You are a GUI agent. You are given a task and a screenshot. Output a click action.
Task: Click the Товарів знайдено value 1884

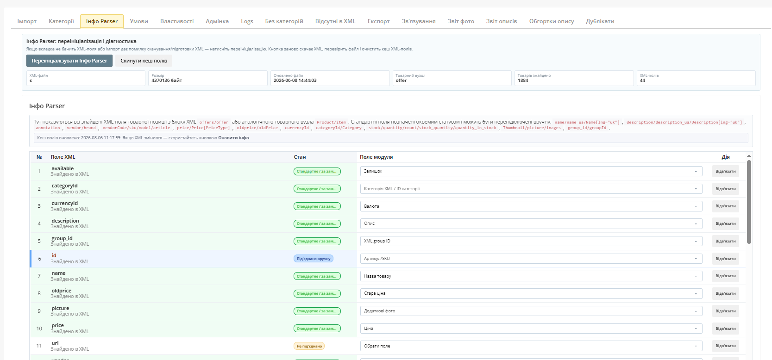point(523,81)
